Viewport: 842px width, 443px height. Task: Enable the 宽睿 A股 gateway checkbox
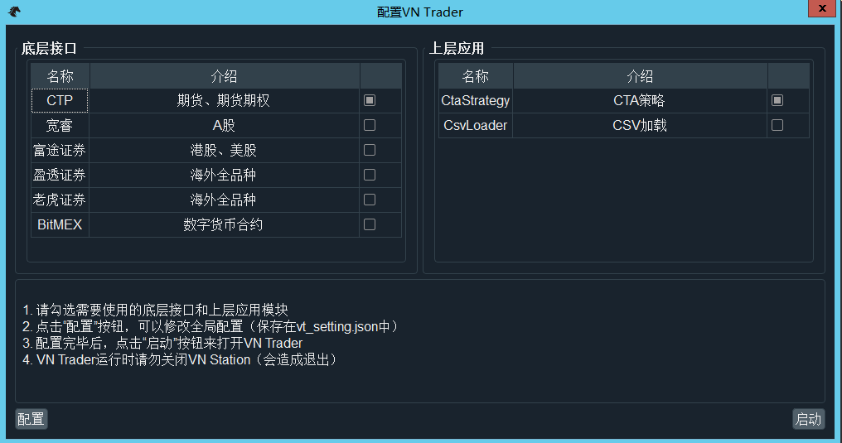[x=370, y=125]
